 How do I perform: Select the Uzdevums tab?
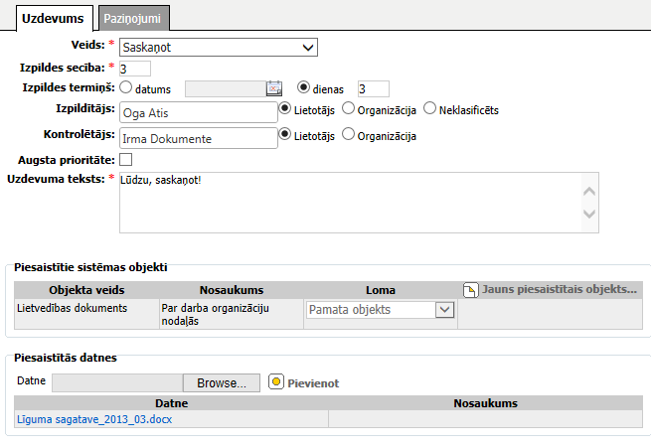coord(52,18)
